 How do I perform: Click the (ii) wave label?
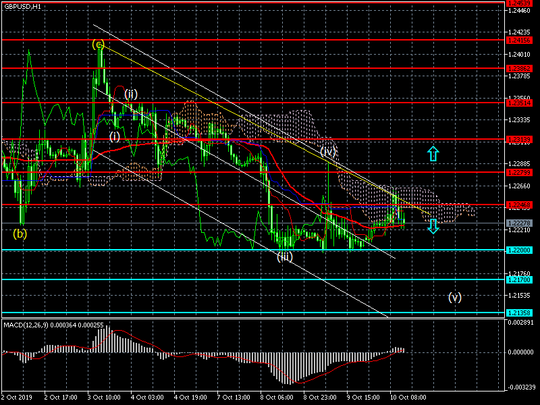tap(131, 94)
